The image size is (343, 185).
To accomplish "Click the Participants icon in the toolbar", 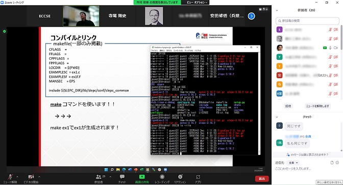I will click(x=99, y=177).
